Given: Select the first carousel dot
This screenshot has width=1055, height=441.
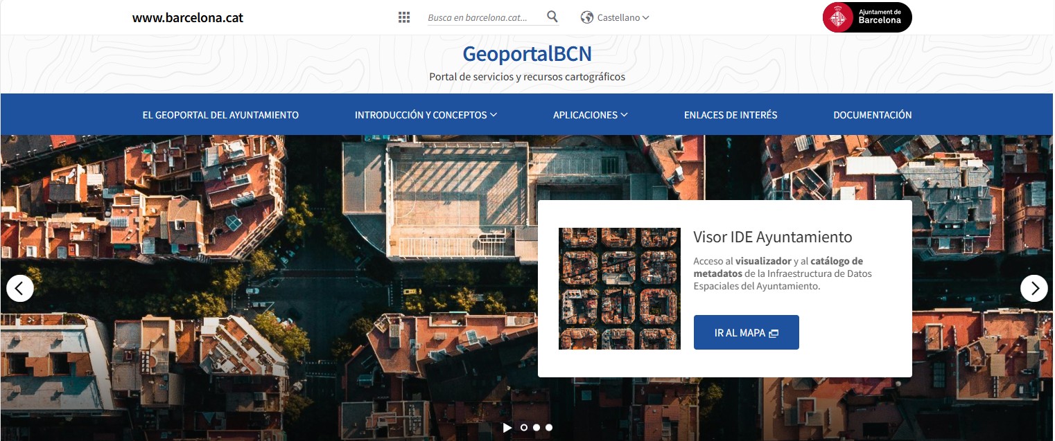Looking at the screenshot, I should pyautogui.click(x=524, y=428).
